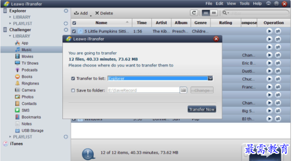Image resolution: width=292 pixels, height=161 pixels.
Task: Eject the Explorer device
Action: click(x=66, y=11)
